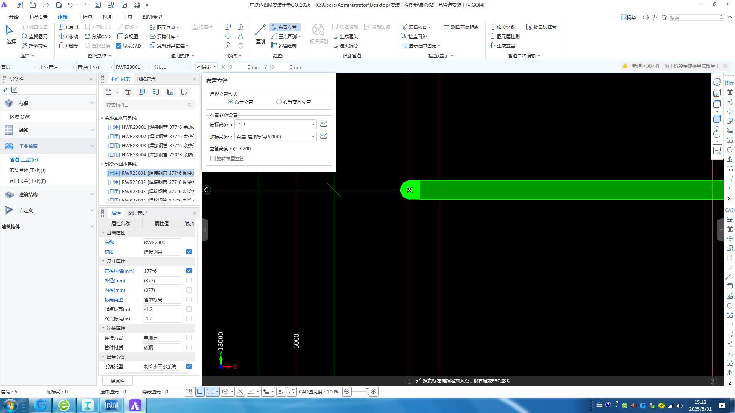The width and height of the screenshot is (735, 413).
Task: Enable the 旋转布置立管 checkbox
Action: pos(213,158)
